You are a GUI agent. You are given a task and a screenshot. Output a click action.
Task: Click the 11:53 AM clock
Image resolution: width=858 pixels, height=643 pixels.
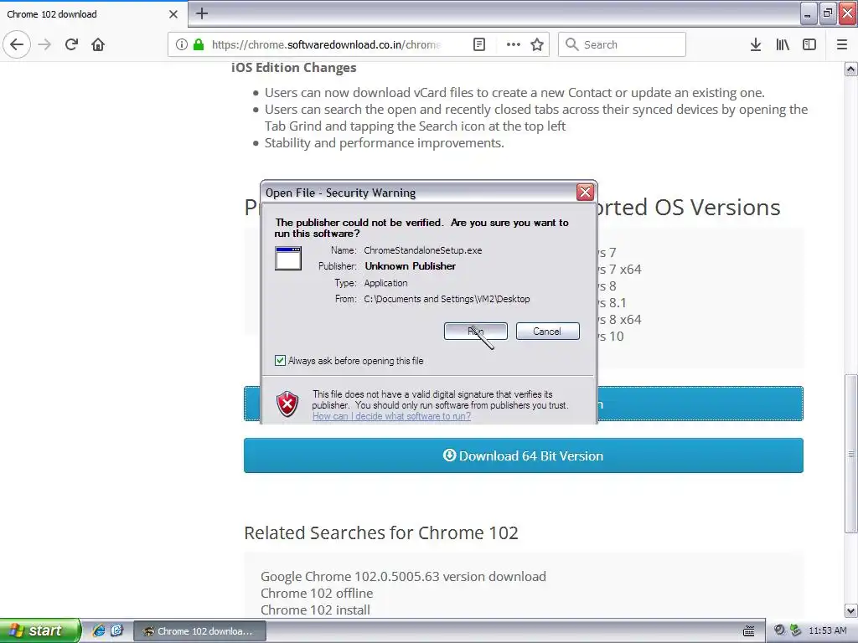click(827, 631)
